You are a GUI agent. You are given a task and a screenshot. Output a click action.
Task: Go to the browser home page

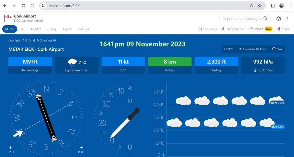pyautogui.click(x=32, y=6)
